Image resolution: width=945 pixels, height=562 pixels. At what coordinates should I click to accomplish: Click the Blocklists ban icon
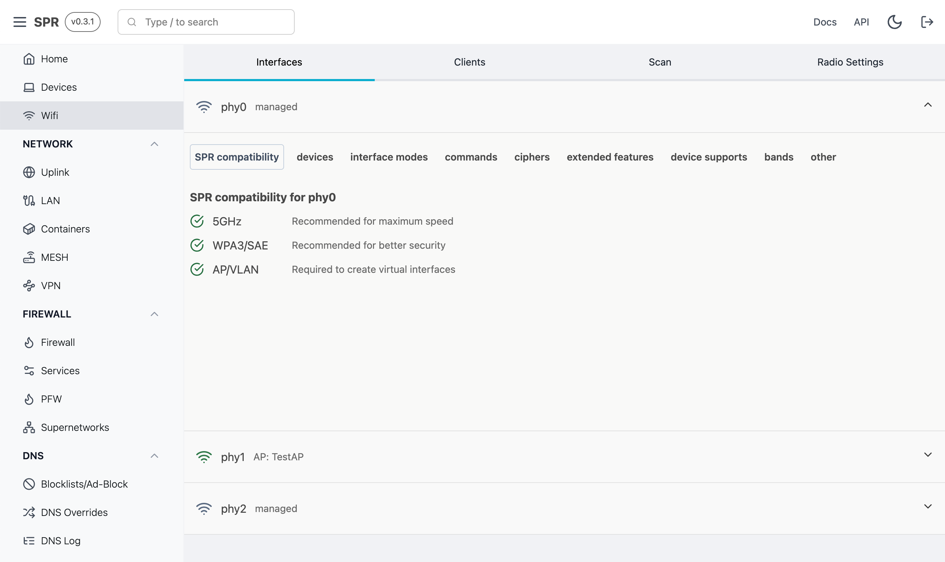(x=29, y=484)
